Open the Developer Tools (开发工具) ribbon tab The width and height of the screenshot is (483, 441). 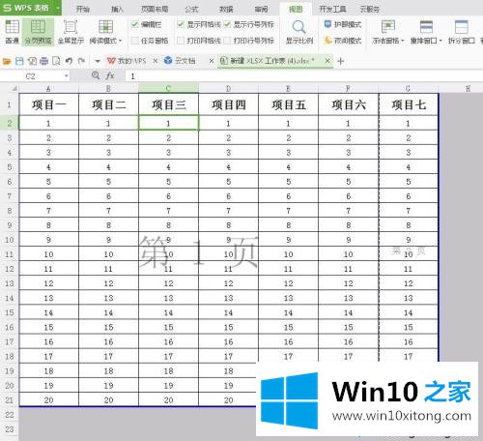tap(332, 9)
